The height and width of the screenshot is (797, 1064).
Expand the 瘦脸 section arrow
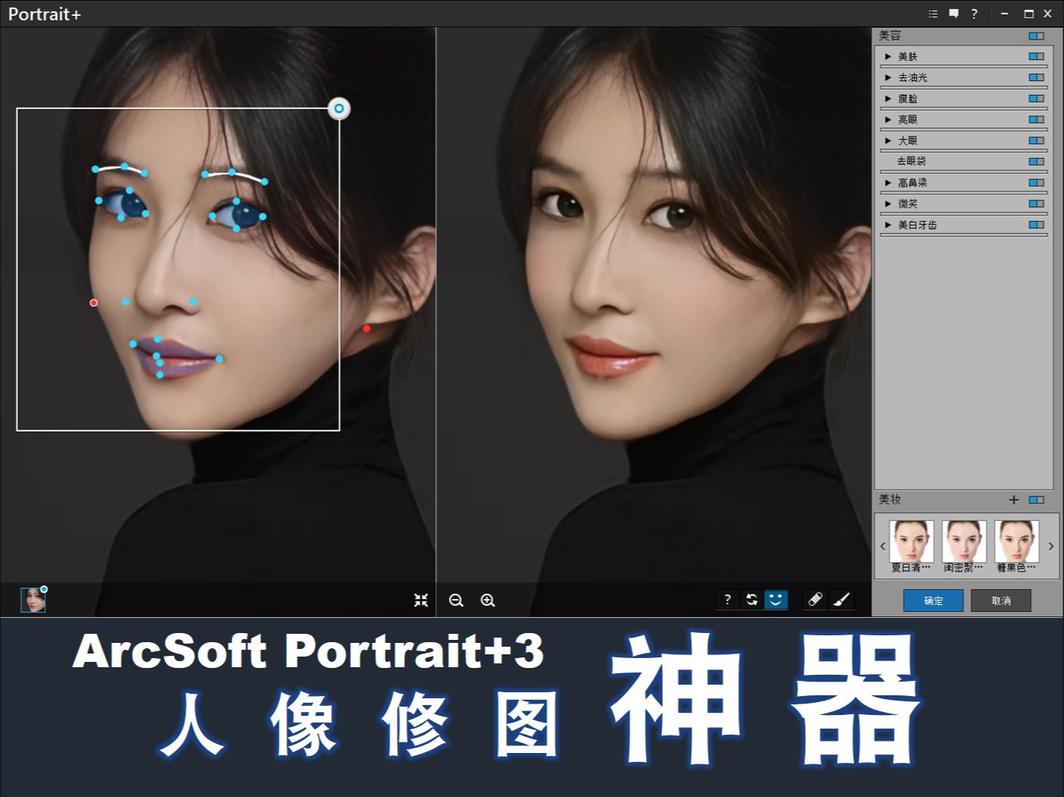(888, 99)
